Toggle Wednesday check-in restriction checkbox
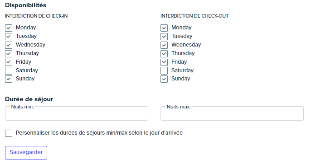Viewport: 311px width, 164px height. (x=9, y=45)
